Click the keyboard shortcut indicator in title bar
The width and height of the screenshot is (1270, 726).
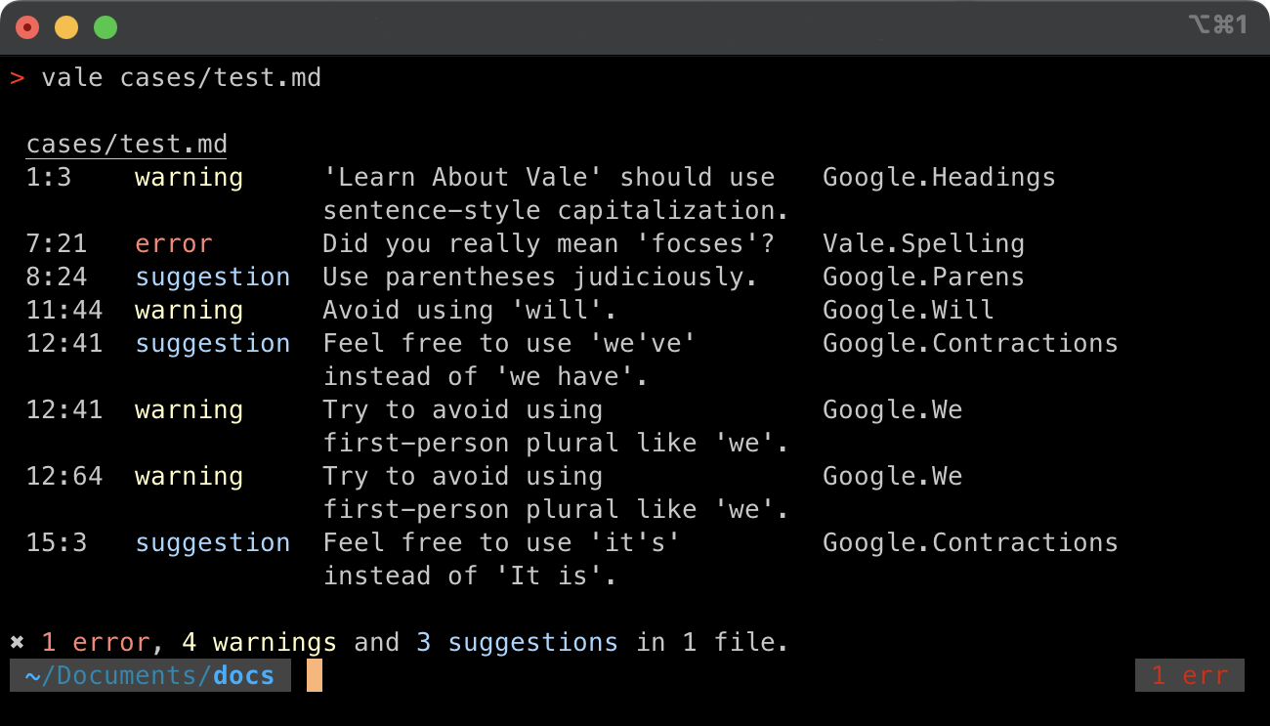click(x=1217, y=25)
